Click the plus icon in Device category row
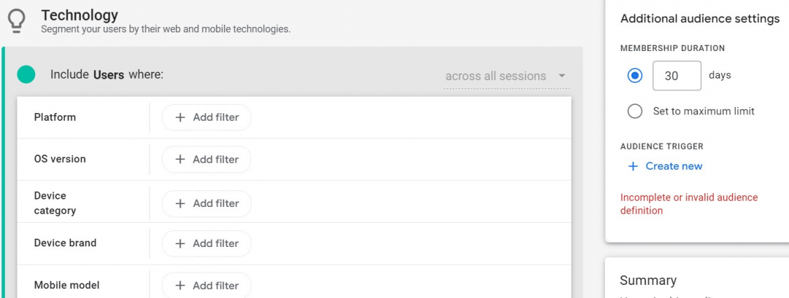The height and width of the screenshot is (298, 789). coord(180,203)
